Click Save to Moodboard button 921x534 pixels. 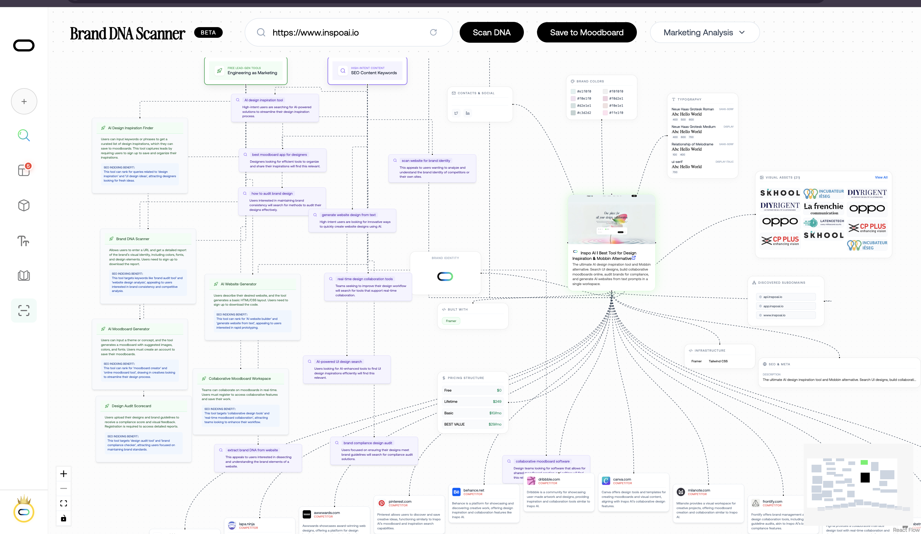(x=586, y=33)
